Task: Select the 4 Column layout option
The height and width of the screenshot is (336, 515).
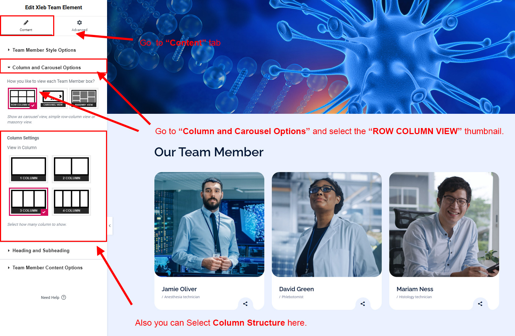Action: (71, 202)
